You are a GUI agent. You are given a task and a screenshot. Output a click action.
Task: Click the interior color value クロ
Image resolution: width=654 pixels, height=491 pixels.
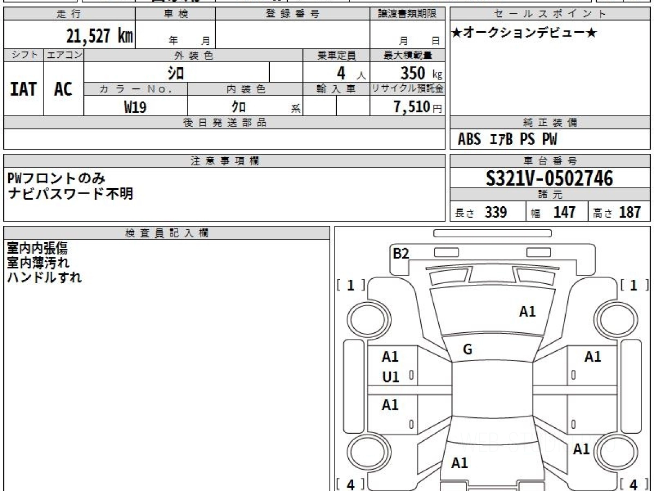239,107
